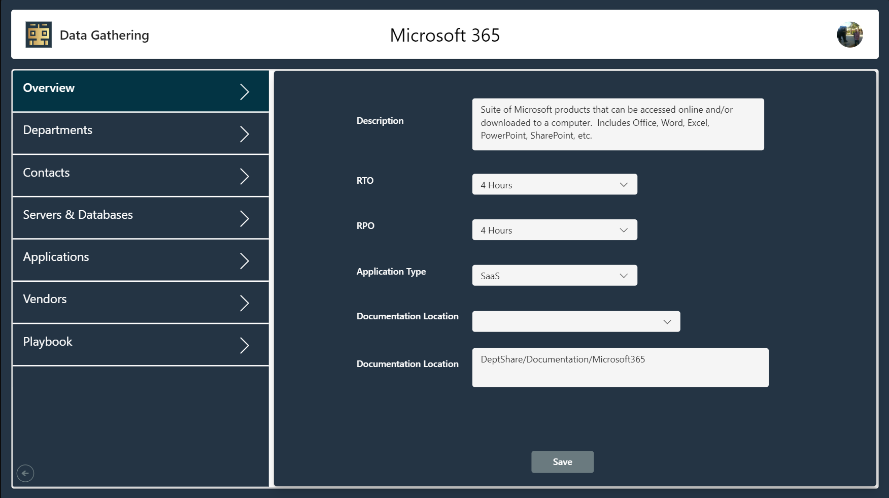The width and height of the screenshot is (889, 498).
Task: Click the RPO field label
Action: (365, 226)
